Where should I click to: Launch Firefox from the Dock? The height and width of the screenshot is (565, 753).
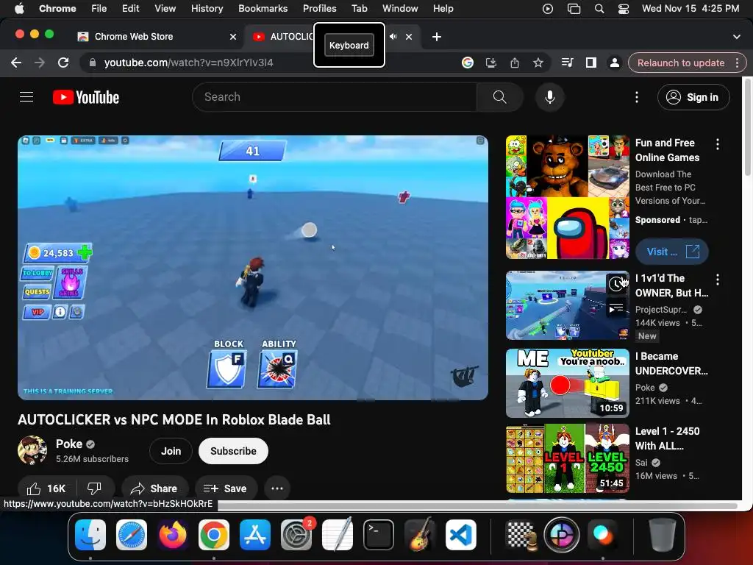173,535
